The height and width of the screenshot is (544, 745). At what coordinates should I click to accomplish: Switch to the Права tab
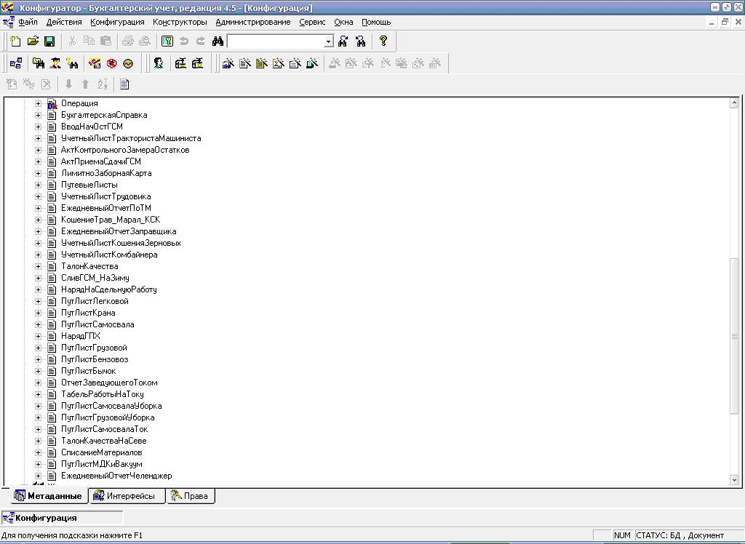pos(190,496)
